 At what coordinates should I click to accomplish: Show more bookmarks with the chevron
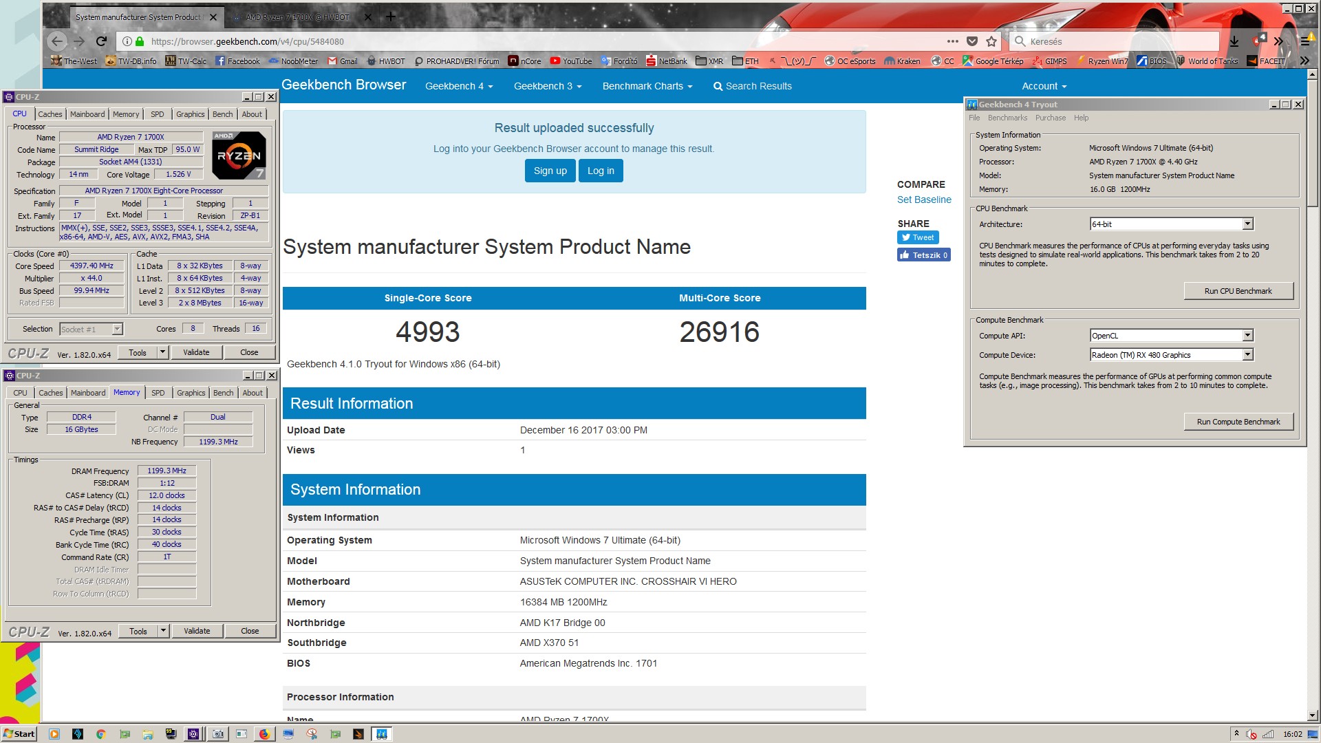pos(1304,61)
